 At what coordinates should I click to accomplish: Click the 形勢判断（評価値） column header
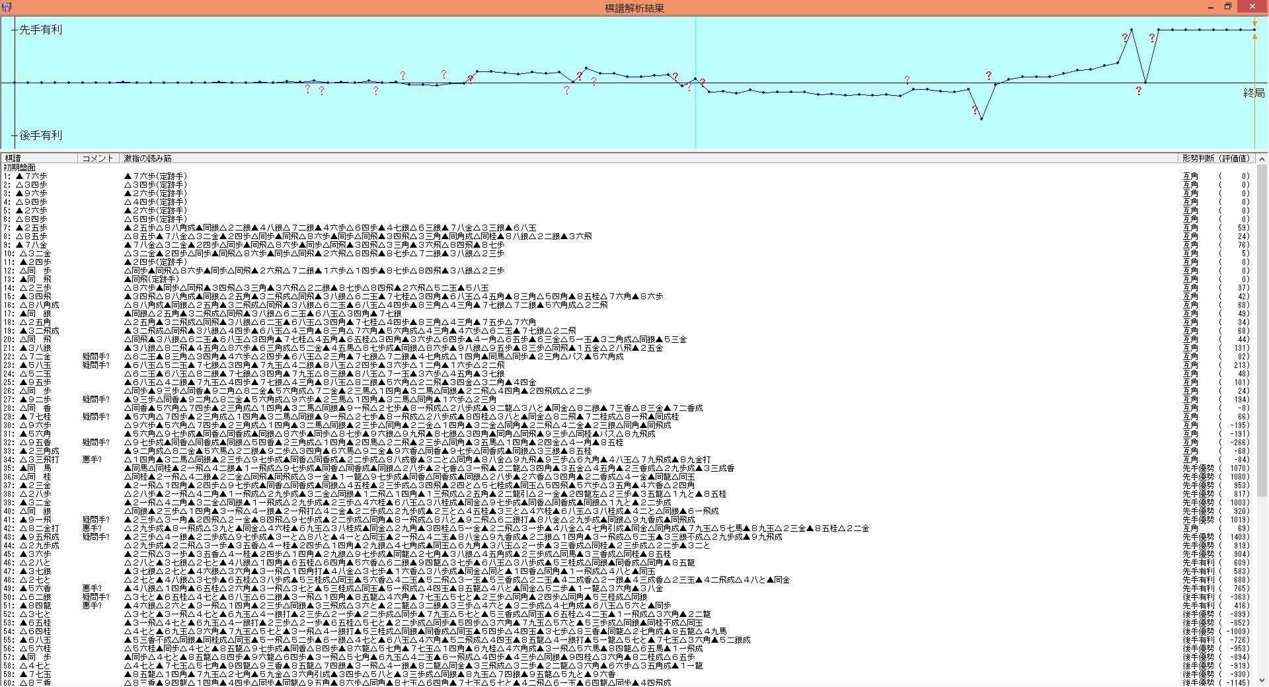pyautogui.click(x=1216, y=159)
